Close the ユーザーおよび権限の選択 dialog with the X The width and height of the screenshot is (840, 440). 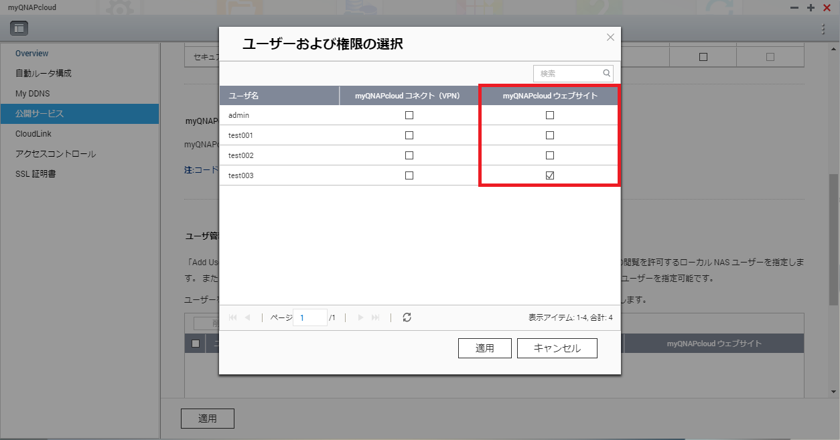coord(610,38)
